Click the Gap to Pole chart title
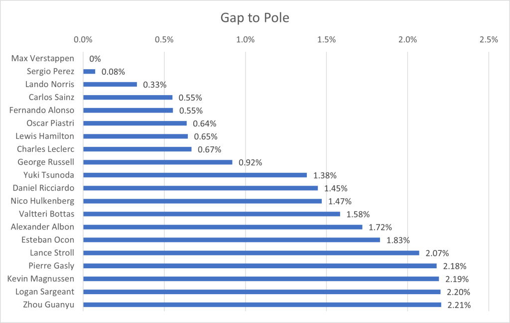The width and height of the screenshot is (510, 323). pos(255,18)
